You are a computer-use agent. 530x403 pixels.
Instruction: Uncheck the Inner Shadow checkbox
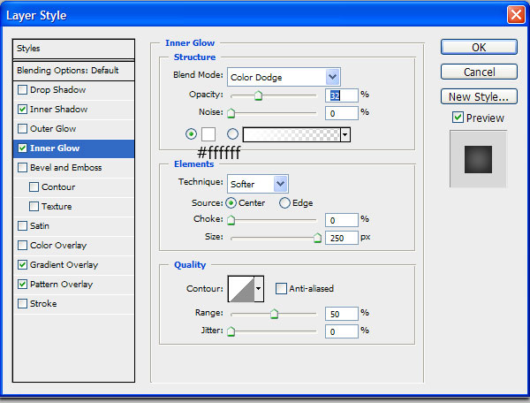pos(22,110)
